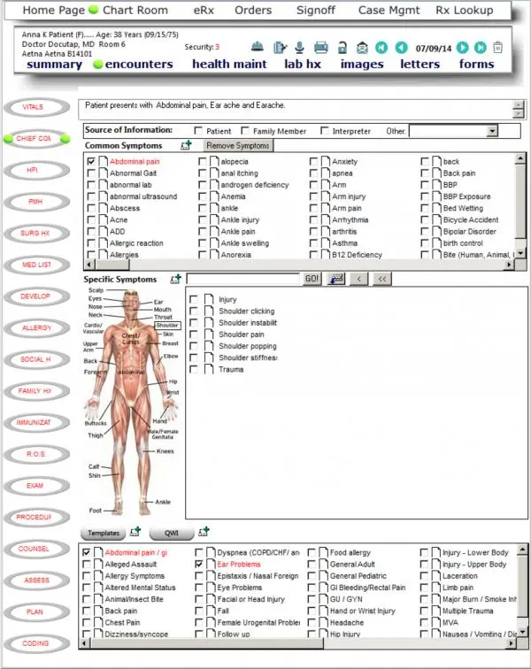Go to previous encounter arrow
The width and height of the screenshot is (531, 669).
coord(401,48)
